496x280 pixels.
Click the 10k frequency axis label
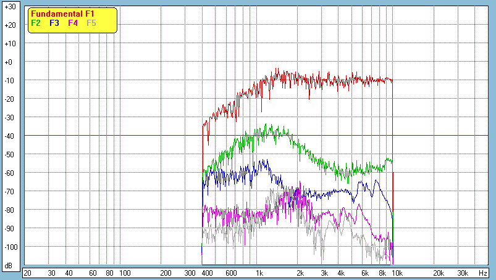pos(396,273)
